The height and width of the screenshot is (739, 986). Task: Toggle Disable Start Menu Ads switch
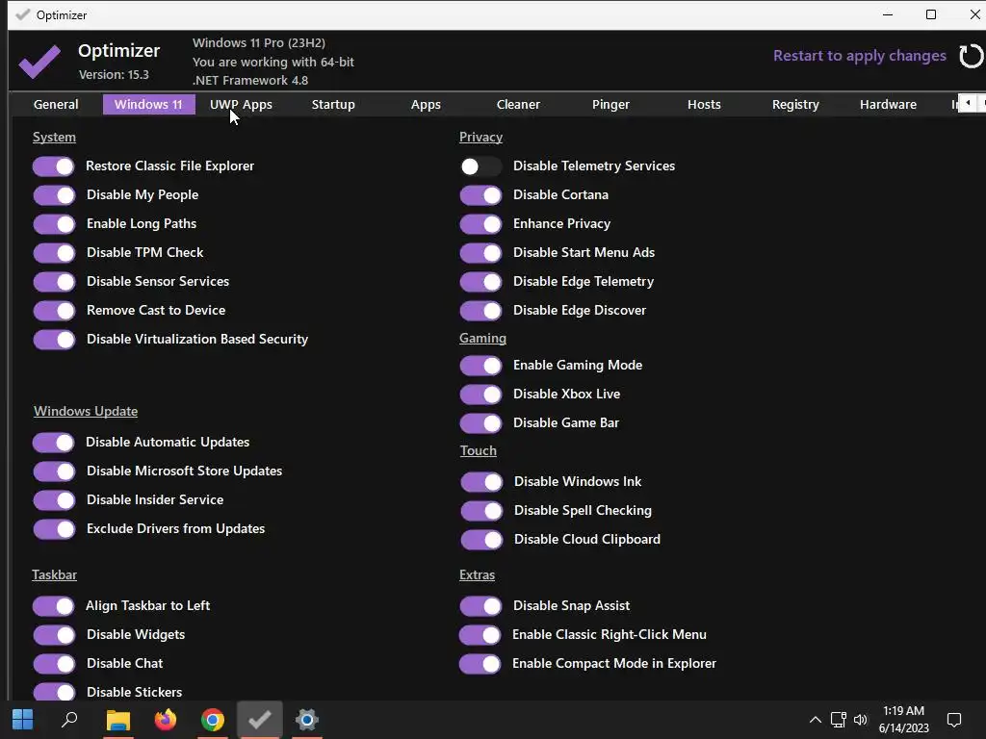[481, 253]
